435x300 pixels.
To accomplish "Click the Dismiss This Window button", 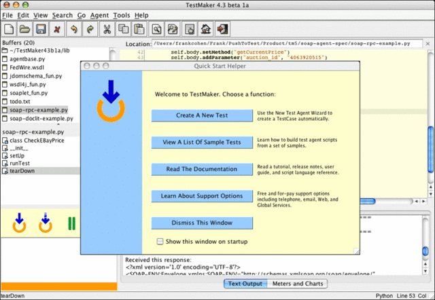I will pyautogui.click(x=202, y=223).
